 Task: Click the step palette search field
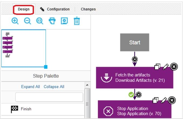pyautogui.click(x=49, y=97)
